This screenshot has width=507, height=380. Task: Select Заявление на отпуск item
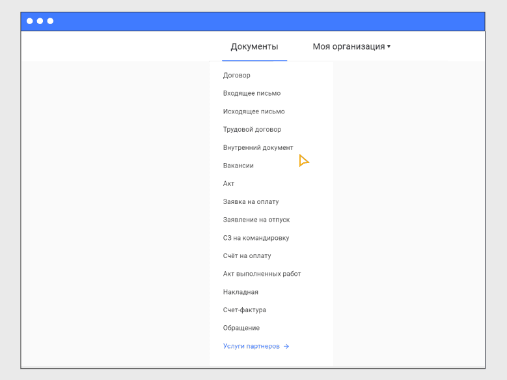(256, 220)
